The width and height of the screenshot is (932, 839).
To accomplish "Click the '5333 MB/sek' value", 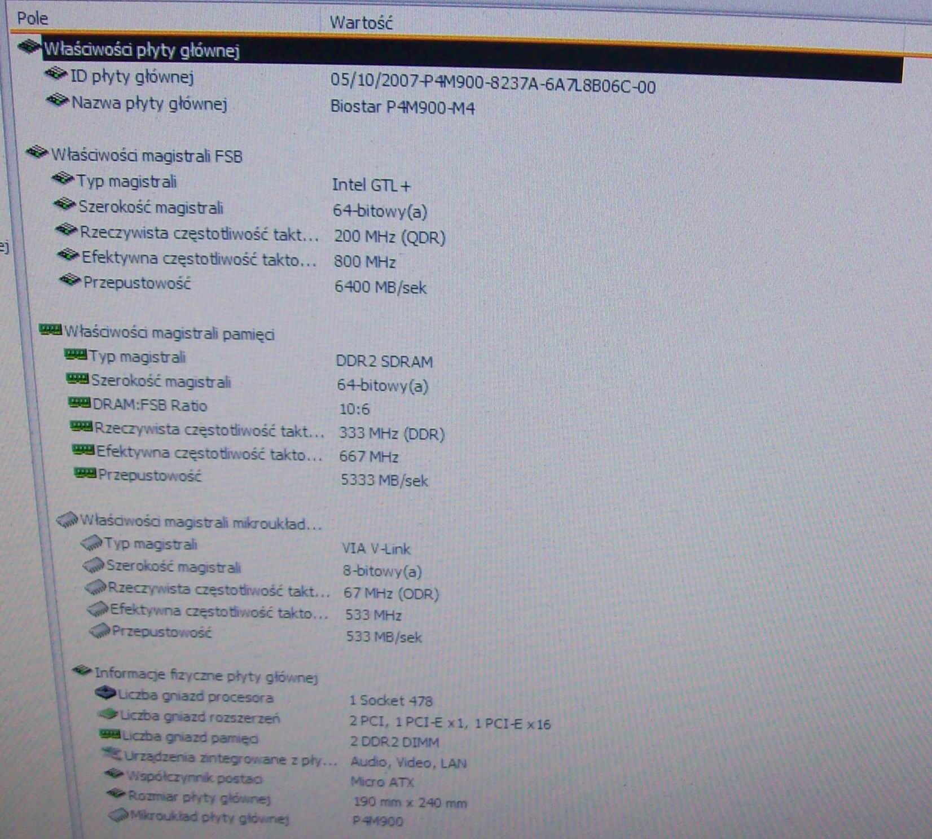I will 385,480.
